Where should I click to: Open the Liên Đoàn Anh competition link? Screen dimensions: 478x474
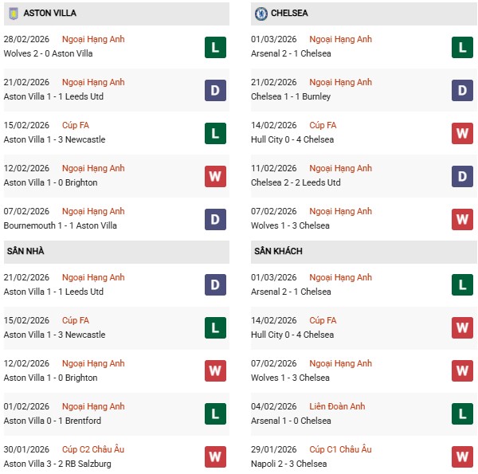337,406
